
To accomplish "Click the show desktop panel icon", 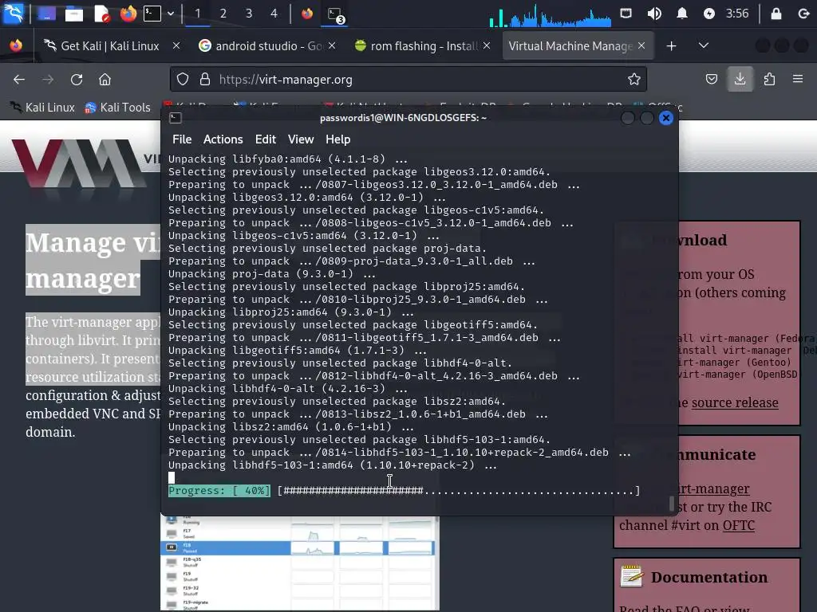I will 46,14.
